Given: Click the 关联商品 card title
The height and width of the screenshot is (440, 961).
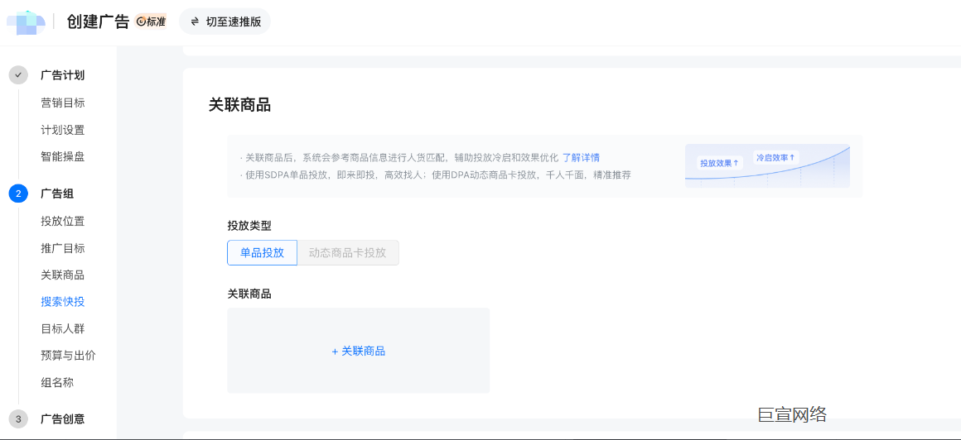Looking at the screenshot, I should [239, 105].
